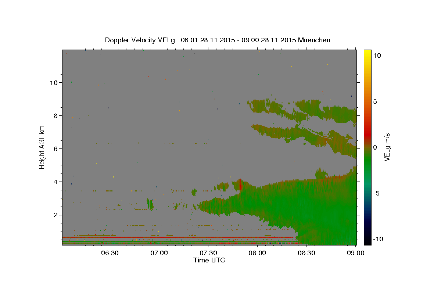Click the '09:00' time tick label
Viewport: 441px width, 294px height.
point(356,253)
